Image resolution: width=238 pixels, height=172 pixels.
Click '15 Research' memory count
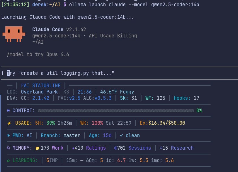178,148
